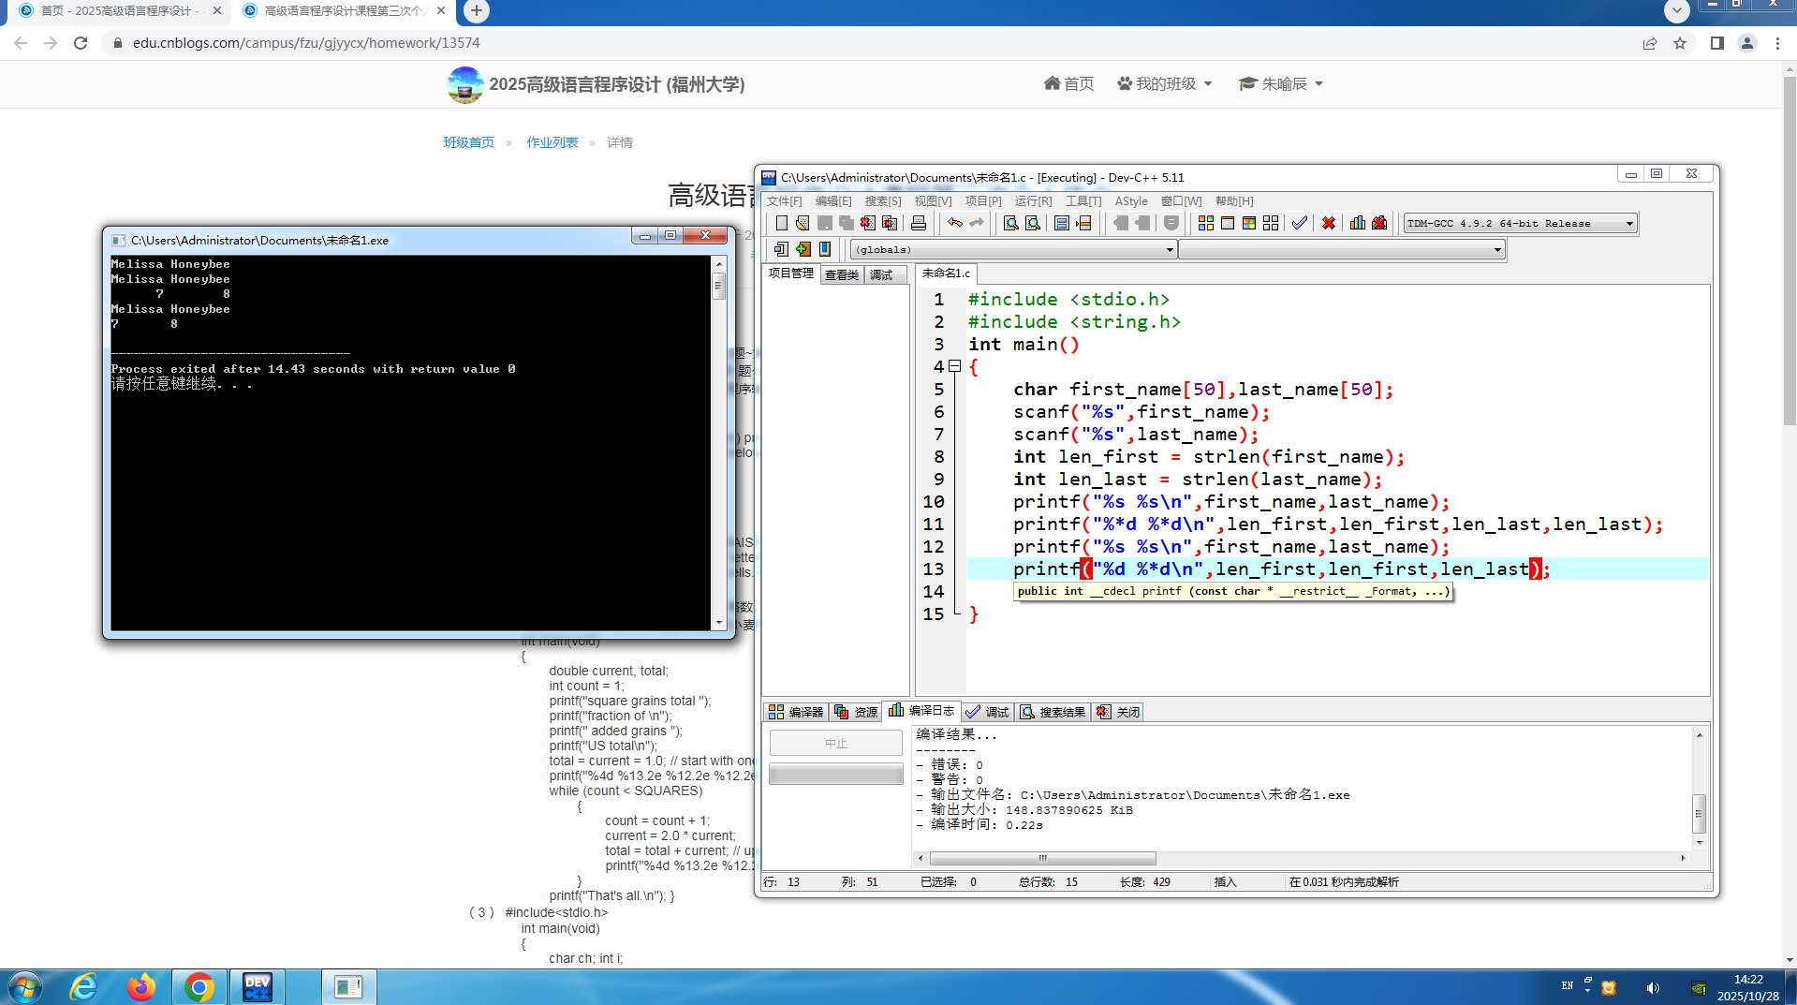Click the Undo arrow in Dev-C++ toolbar

tap(955, 223)
